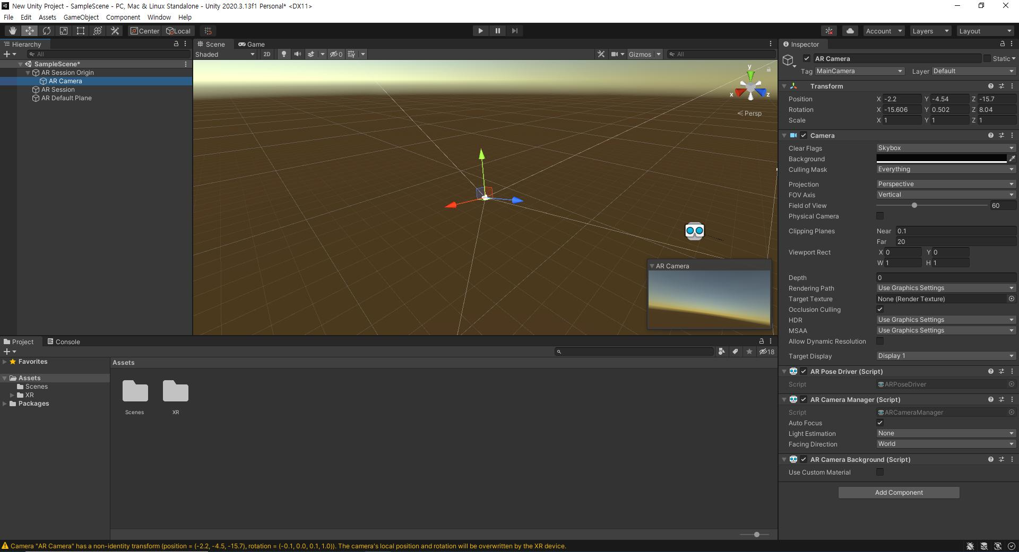This screenshot has width=1019, height=552.
Task: Open the GameObject menu
Action: 81,17
